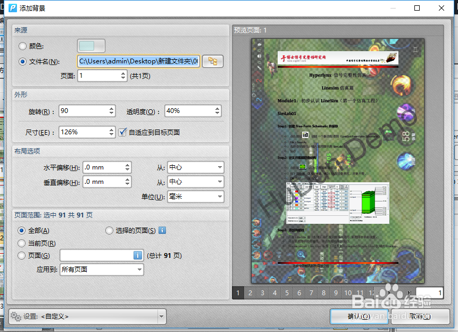Open the 单位 毫米 dropdown
The image size is (458, 332).
[196, 197]
